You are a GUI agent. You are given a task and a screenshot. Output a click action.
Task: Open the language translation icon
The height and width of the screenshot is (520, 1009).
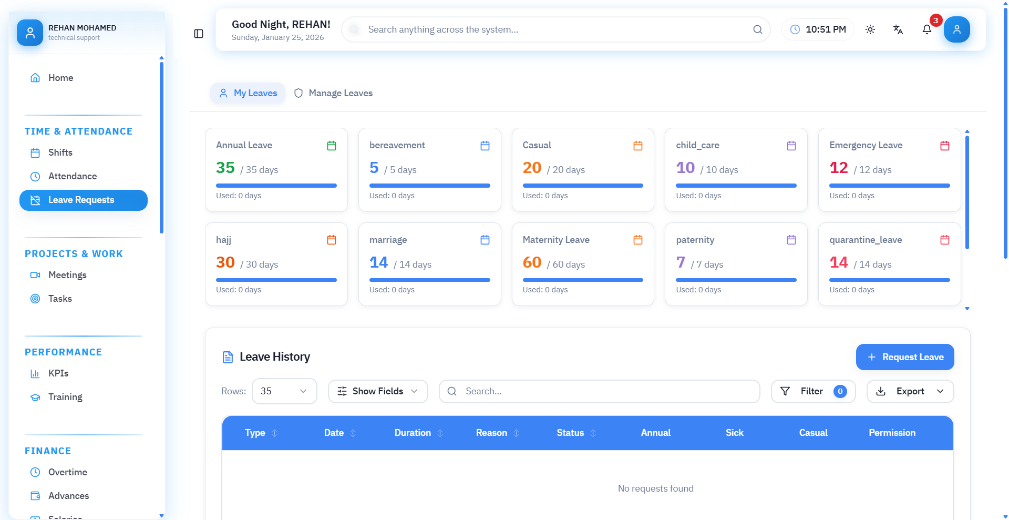[x=898, y=29]
